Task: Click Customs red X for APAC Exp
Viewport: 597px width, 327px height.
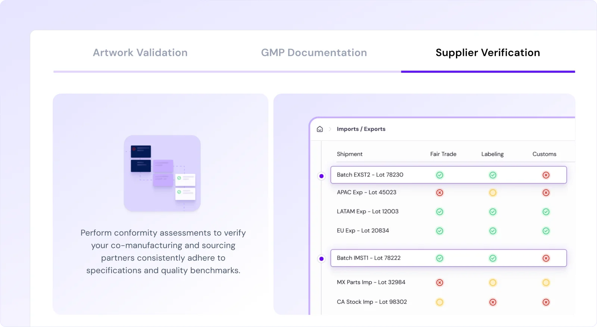Action: (x=546, y=193)
